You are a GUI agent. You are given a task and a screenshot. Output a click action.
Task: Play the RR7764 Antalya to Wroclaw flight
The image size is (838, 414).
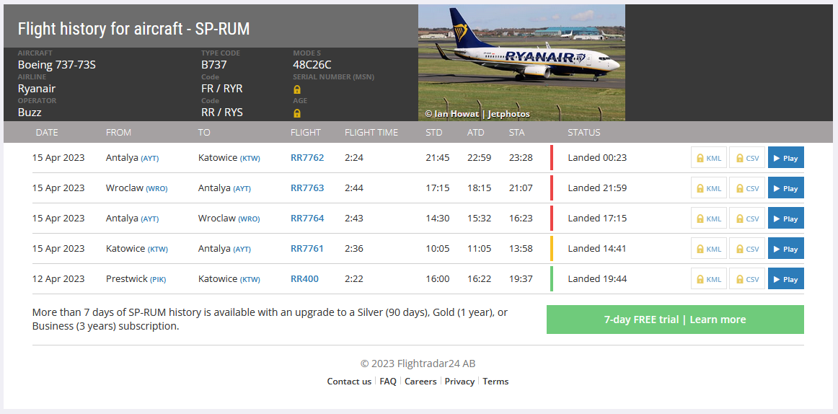coord(785,219)
